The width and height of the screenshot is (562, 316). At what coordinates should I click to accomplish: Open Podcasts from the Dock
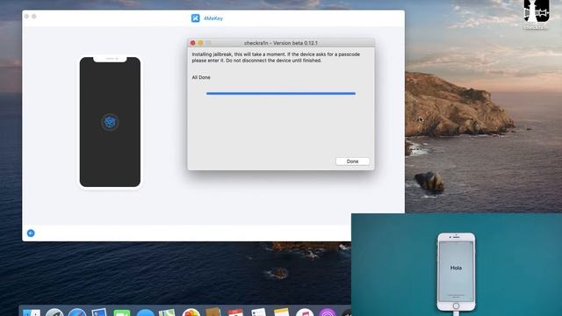[x=327, y=312]
